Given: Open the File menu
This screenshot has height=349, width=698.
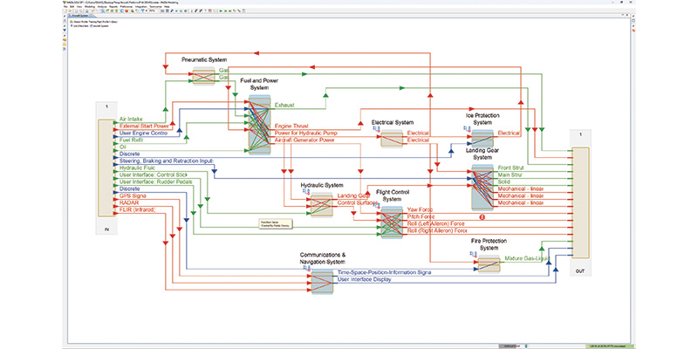Looking at the screenshot, I should 65,7.
